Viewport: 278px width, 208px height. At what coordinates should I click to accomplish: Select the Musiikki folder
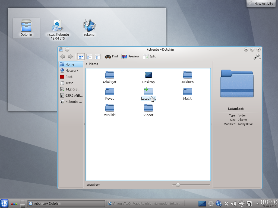(109, 110)
